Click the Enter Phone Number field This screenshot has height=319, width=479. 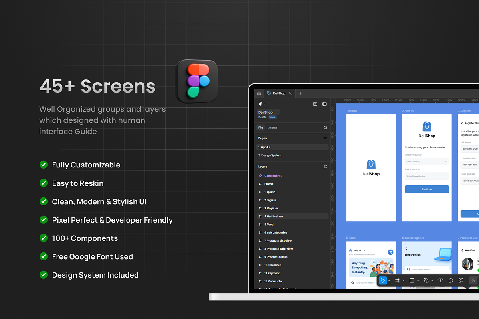[427, 176]
